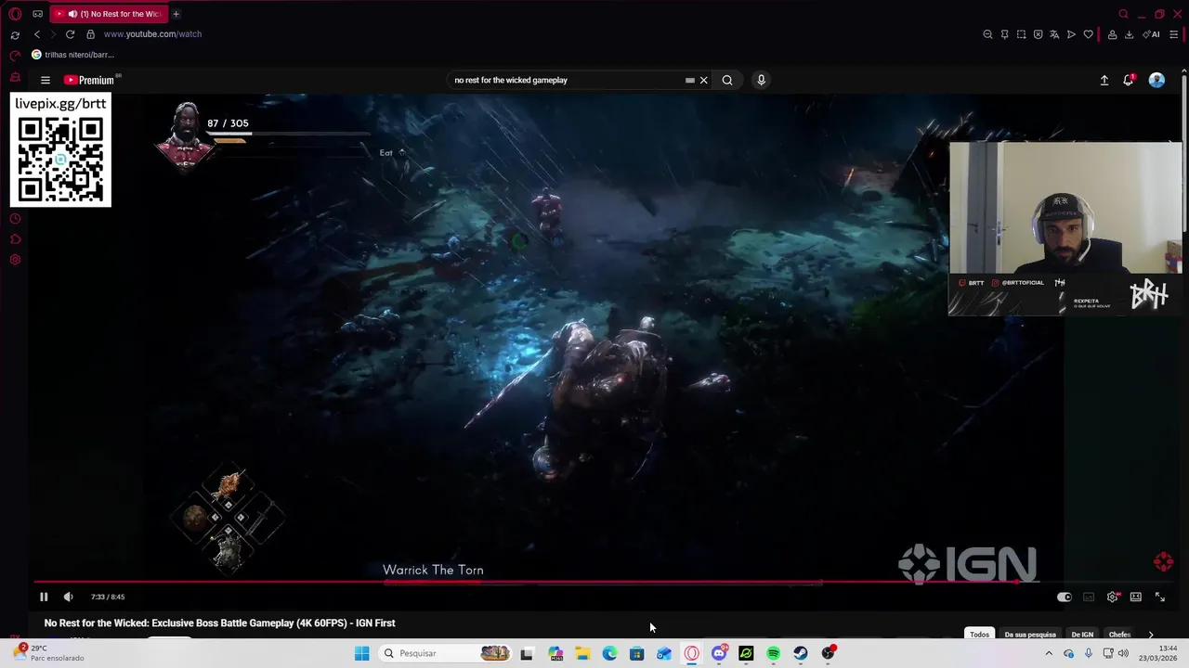Open the sidebar history clock icon

tap(15, 219)
